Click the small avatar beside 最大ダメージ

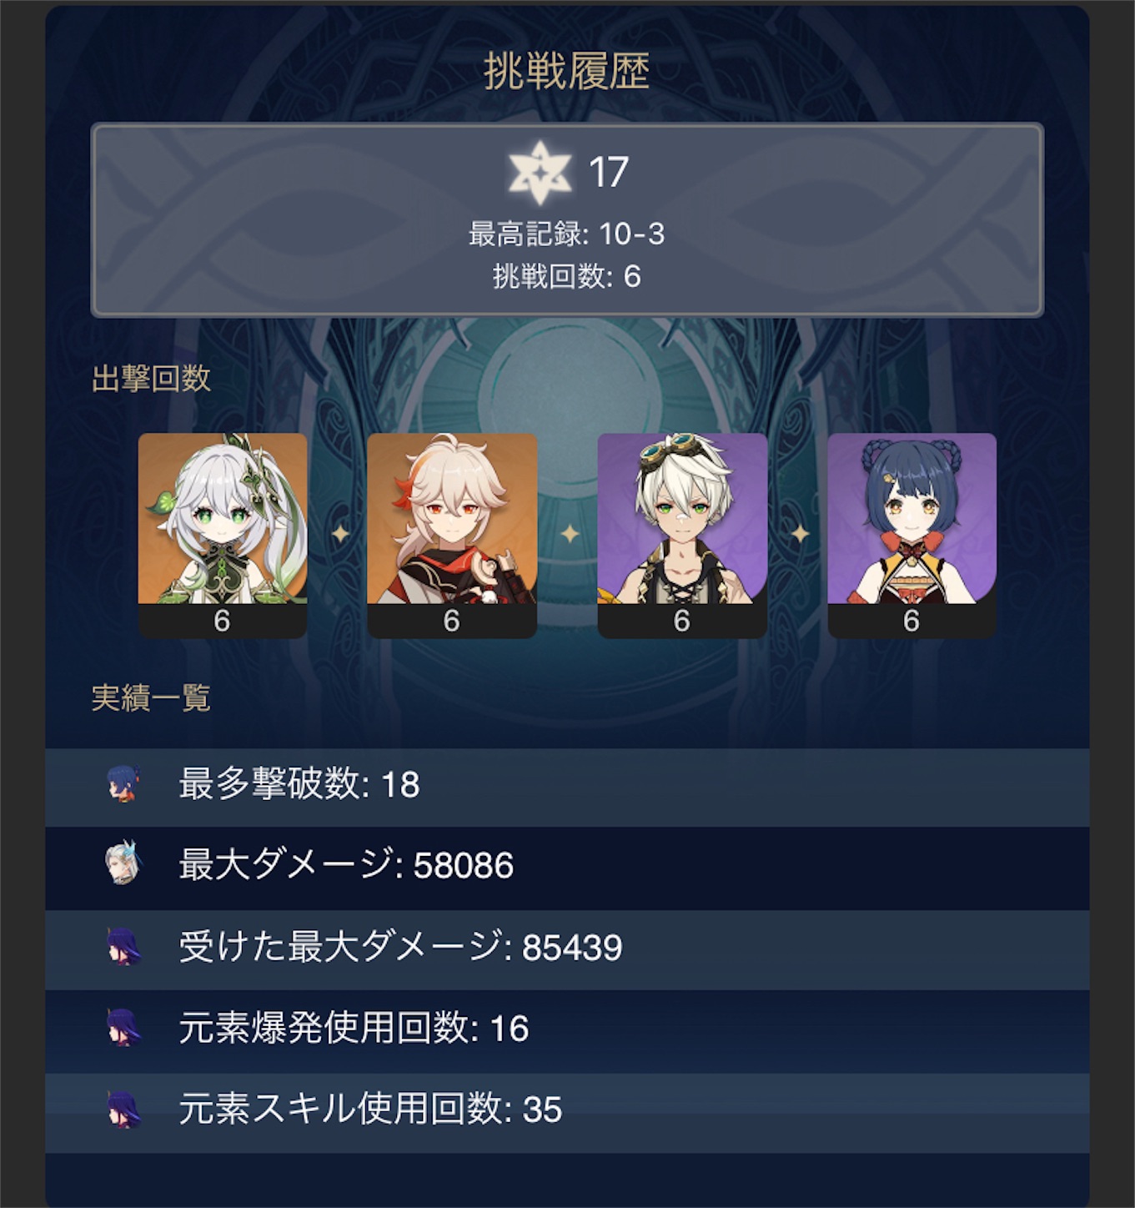point(123,864)
